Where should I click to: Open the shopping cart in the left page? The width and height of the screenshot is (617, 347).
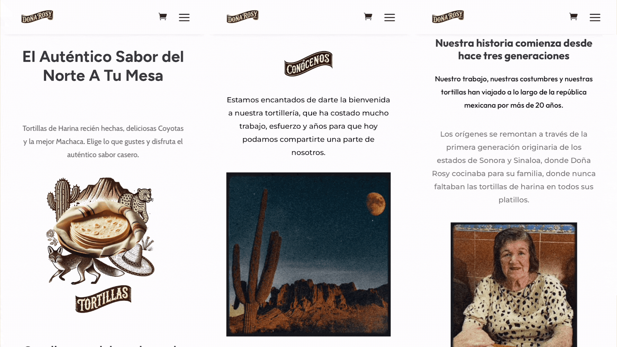163,17
